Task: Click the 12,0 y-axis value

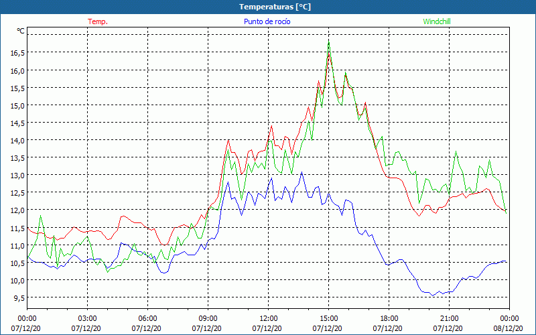Action: point(17,210)
